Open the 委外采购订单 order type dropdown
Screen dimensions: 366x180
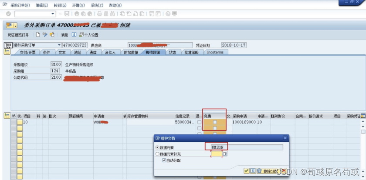pyautogui.click(x=59, y=45)
